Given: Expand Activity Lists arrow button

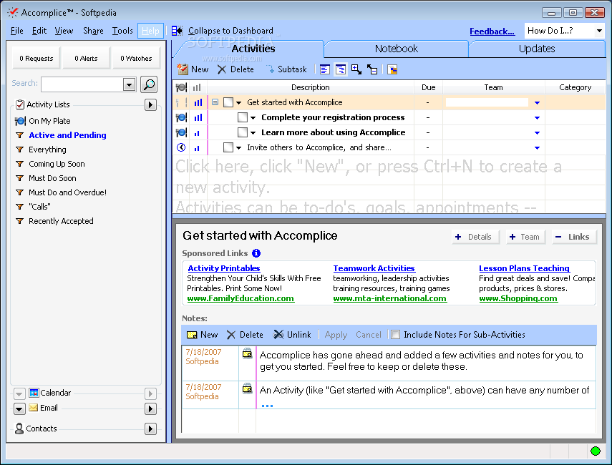Looking at the screenshot, I should coord(150,104).
